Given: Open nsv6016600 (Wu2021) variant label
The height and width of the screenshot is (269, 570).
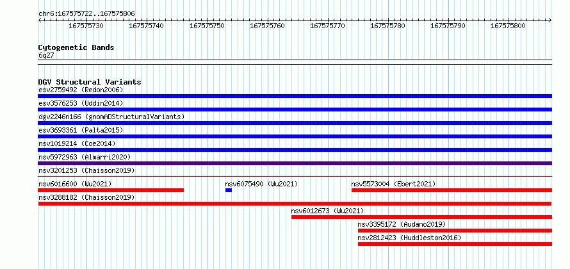Looking at the screenshot, I should 75,184.
